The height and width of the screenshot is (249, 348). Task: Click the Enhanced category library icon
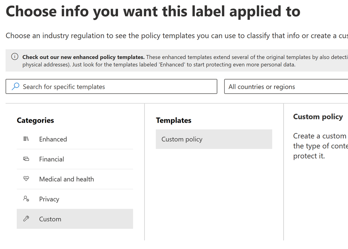[x=26, y=139]
